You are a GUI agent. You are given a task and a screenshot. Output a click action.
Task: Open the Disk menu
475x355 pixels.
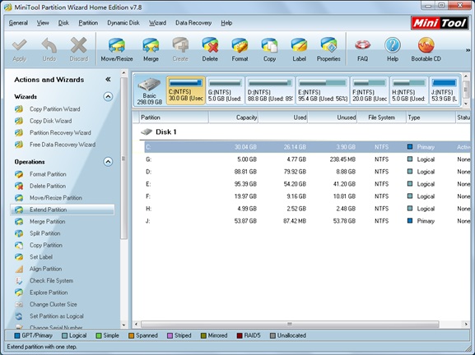tap(63, 23)
